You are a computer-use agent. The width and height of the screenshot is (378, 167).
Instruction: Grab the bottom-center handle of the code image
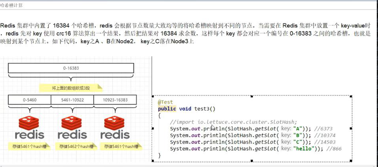(x=252, y=161)
